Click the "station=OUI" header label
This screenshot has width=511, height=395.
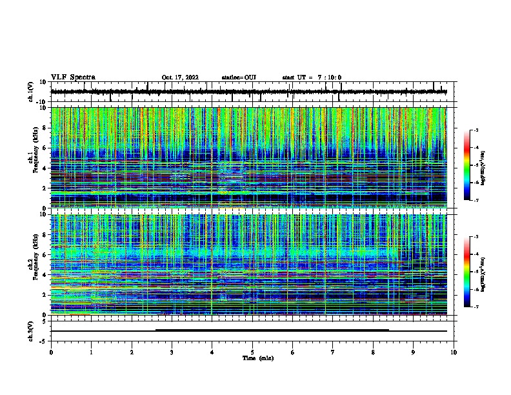click(239, 77)
